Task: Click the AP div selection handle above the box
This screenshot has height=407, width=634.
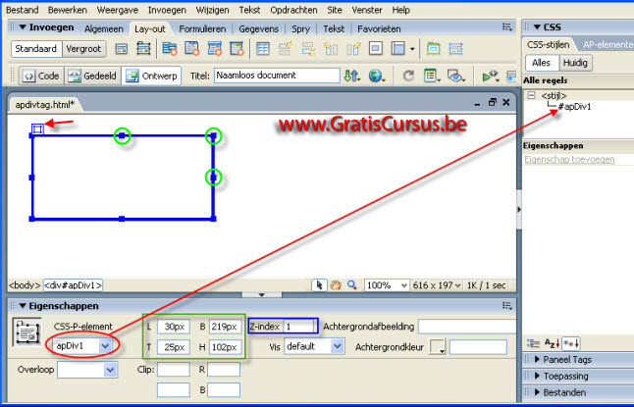Action: (37, 128)
